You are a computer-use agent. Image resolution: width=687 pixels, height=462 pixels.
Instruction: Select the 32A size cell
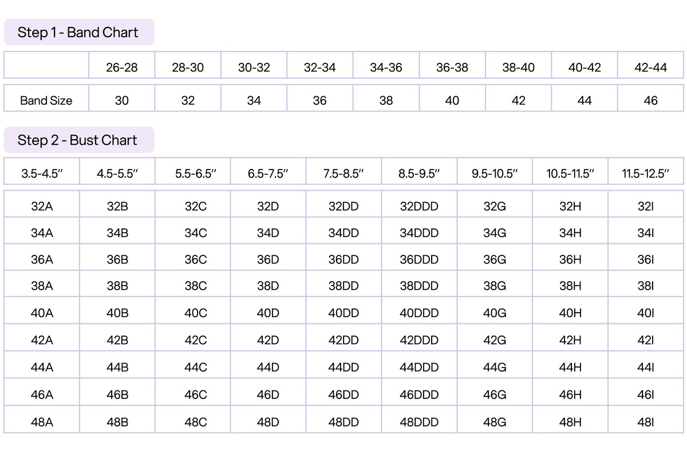(x=42, y=206)
